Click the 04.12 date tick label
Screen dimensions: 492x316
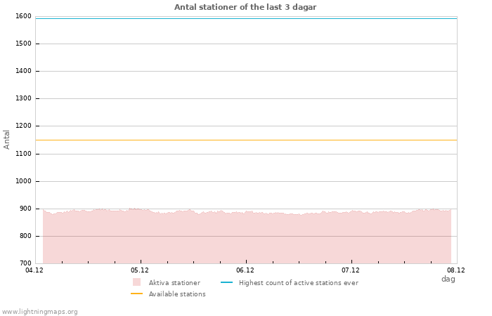[34, 270]
